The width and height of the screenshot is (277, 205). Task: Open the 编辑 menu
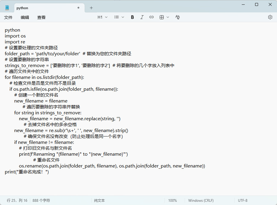(x=25, y=17)
